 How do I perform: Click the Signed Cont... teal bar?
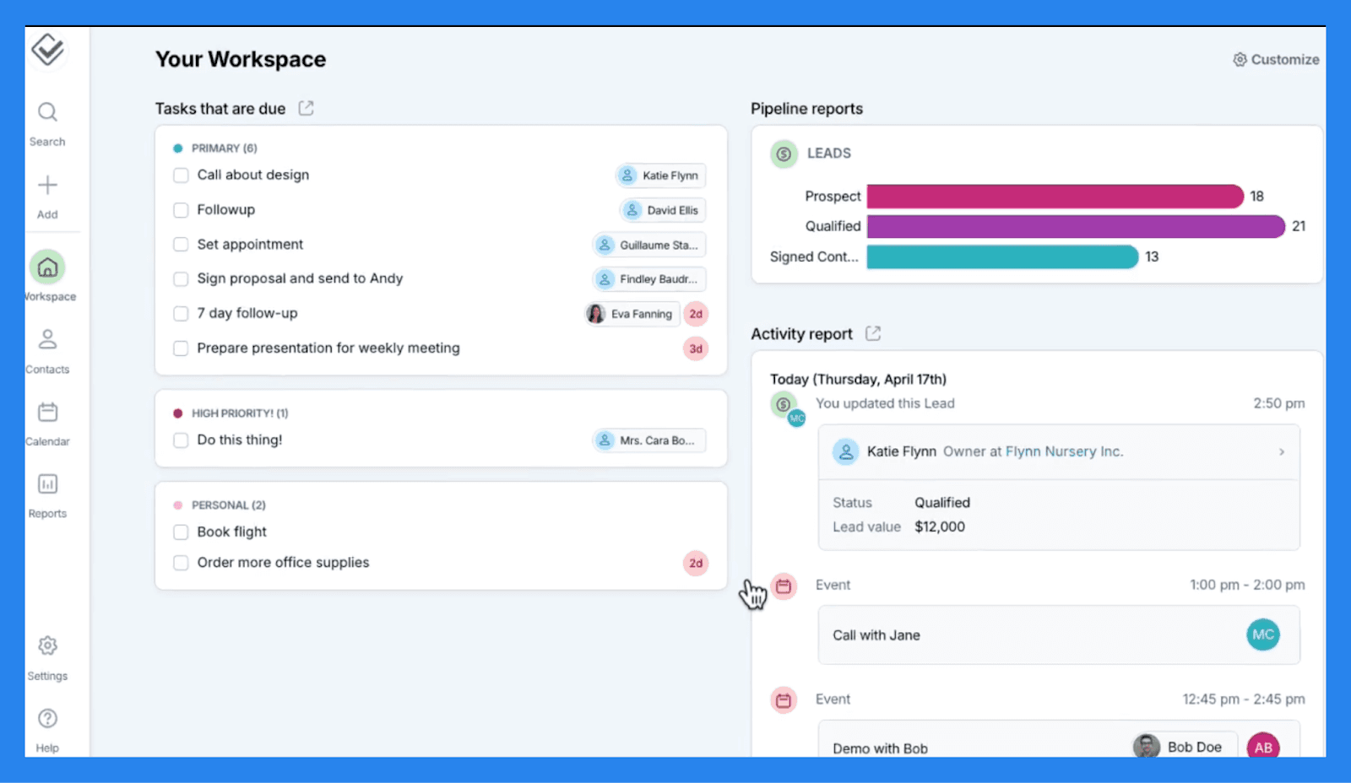(1002, 256)
